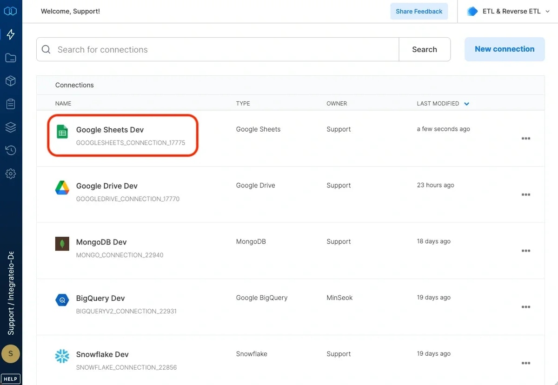
Task: Click the Share Feedback button
Action: [419, 11]
